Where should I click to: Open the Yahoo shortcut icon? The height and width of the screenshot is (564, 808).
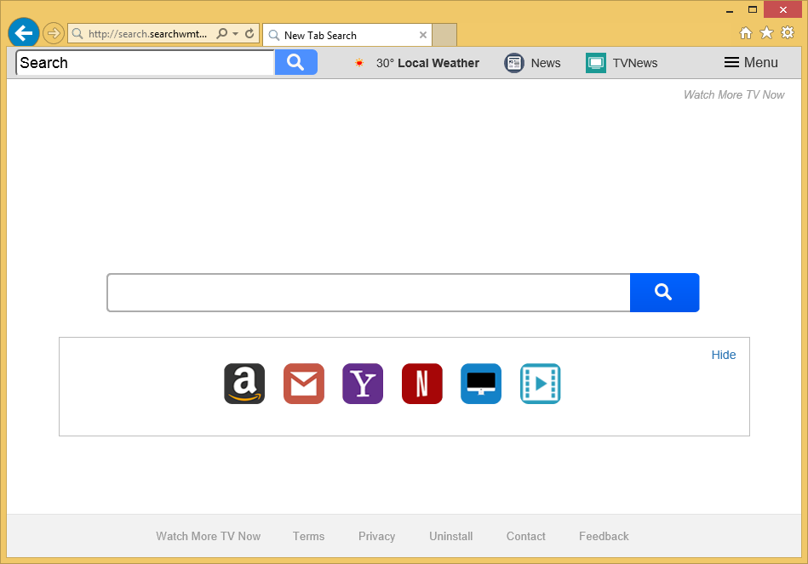pyautogui.click(x=363, y=384)
